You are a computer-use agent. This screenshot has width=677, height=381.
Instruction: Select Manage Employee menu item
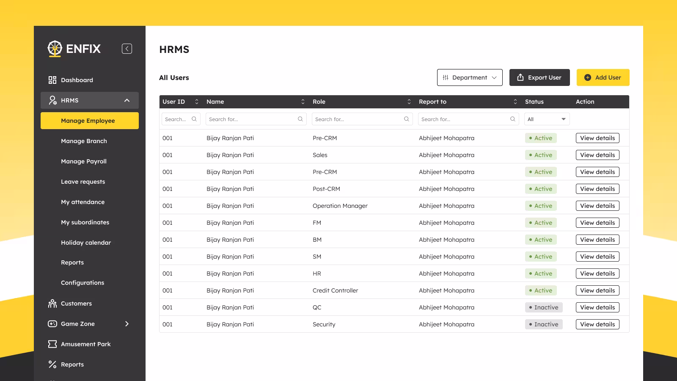[x=90, y=121]
